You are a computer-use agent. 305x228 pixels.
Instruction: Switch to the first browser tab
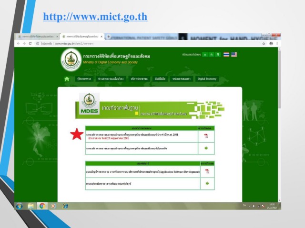pyautogui.click(x=36, y=36)
